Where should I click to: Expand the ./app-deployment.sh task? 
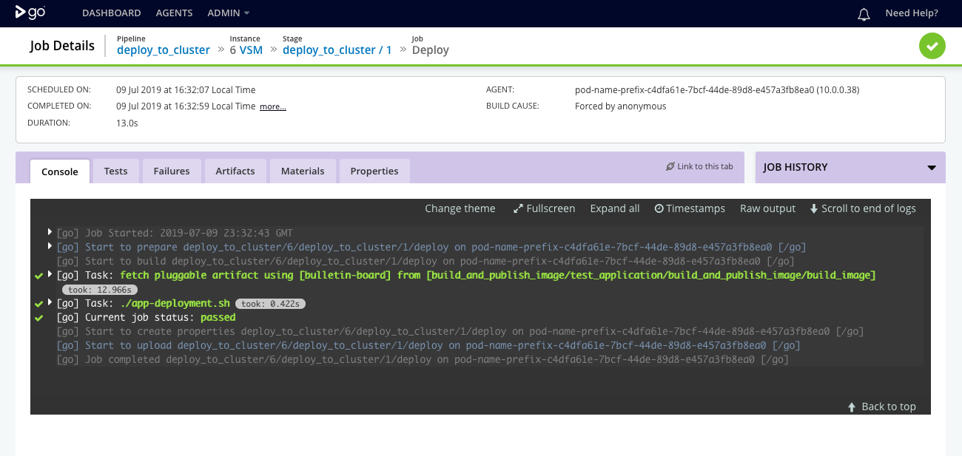click(50, 303)
